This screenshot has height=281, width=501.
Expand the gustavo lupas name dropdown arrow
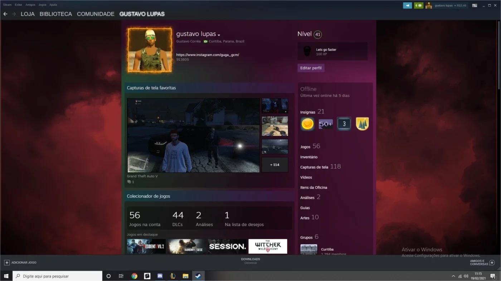(219, 35)
